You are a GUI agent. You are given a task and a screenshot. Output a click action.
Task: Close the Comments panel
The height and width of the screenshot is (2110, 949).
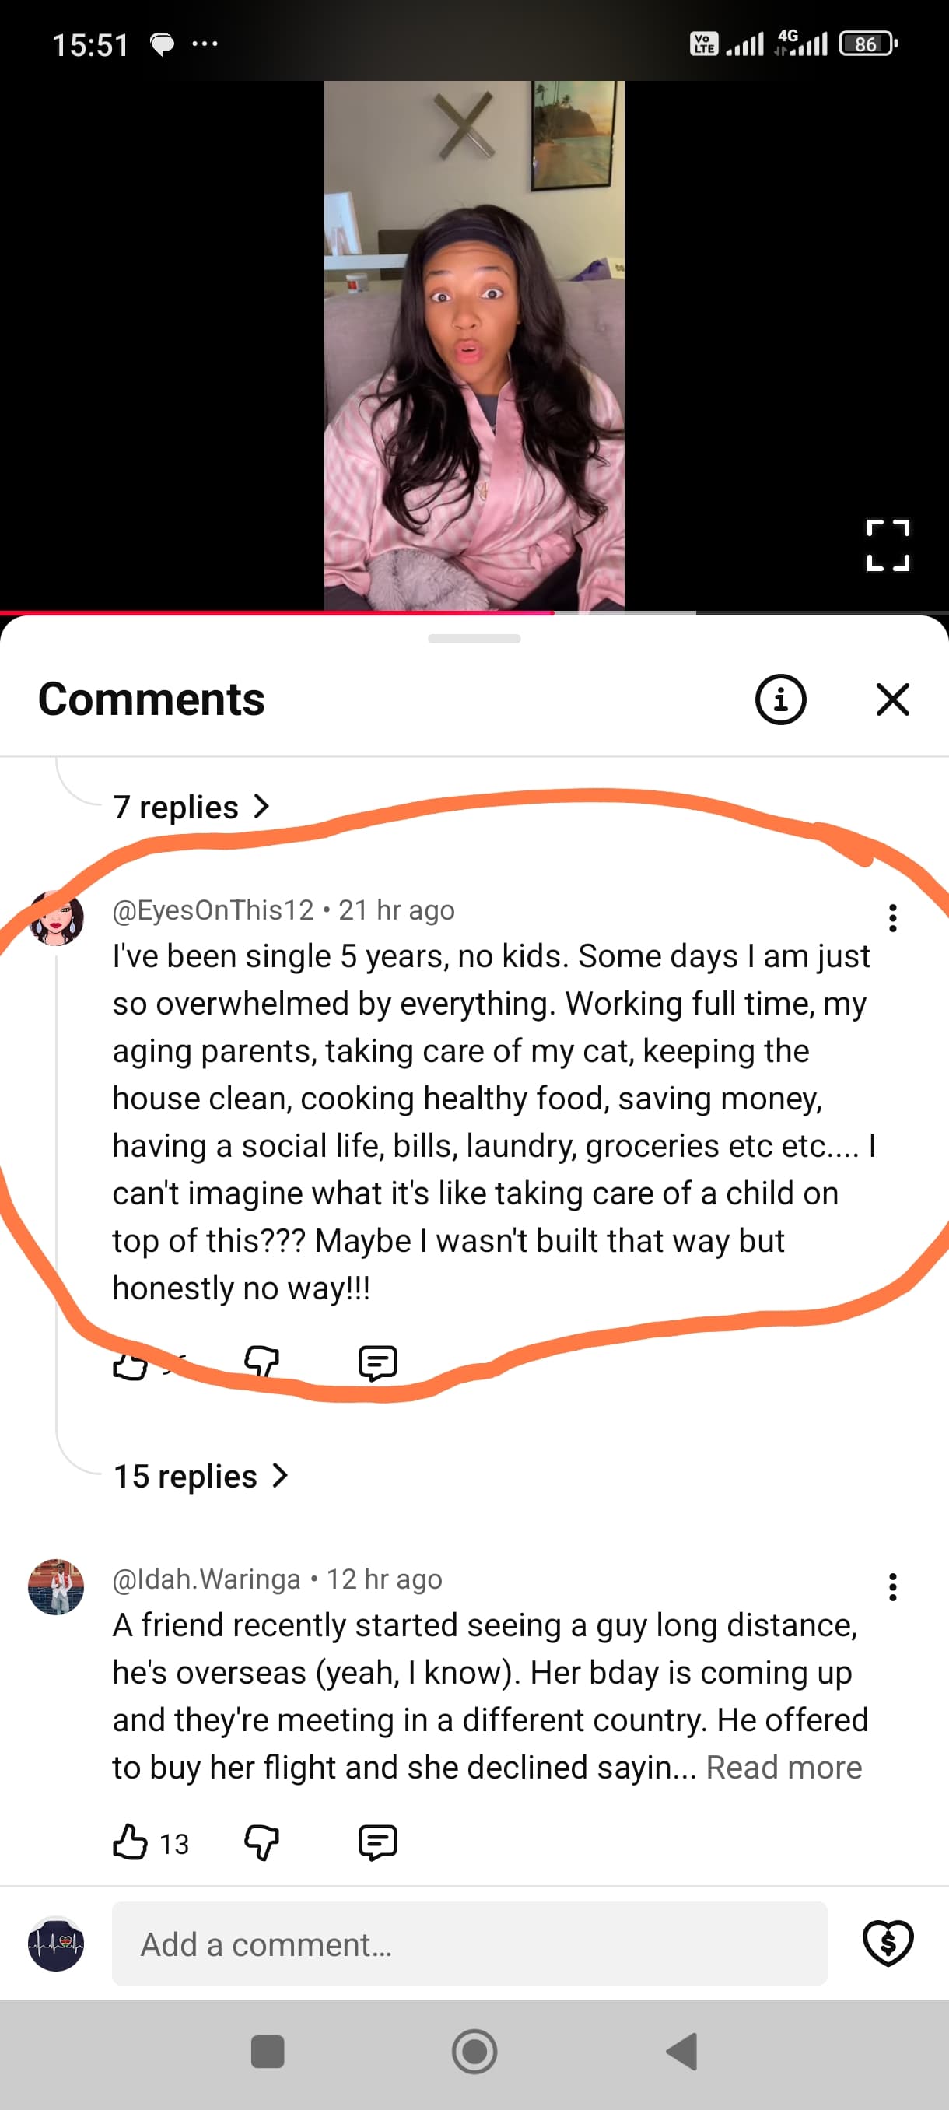891,699
